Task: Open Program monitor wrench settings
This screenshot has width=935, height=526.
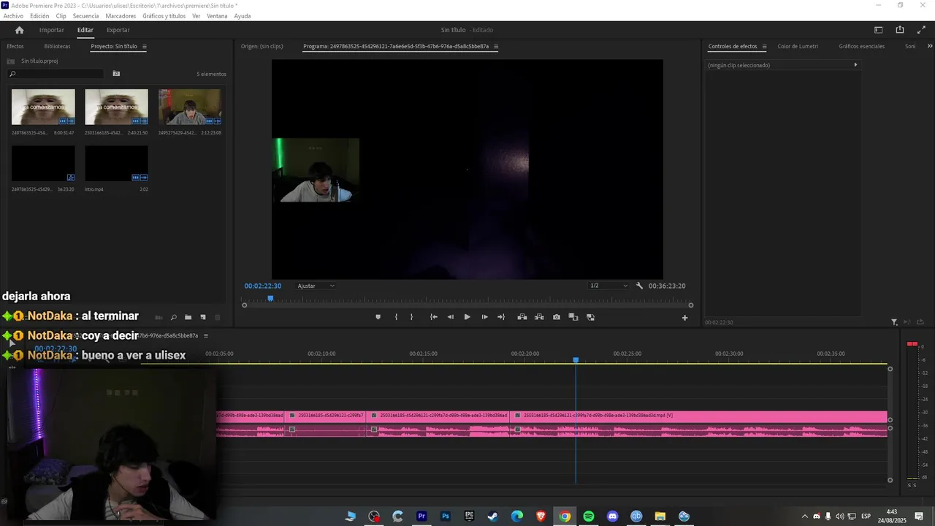Action: (639, 286)
